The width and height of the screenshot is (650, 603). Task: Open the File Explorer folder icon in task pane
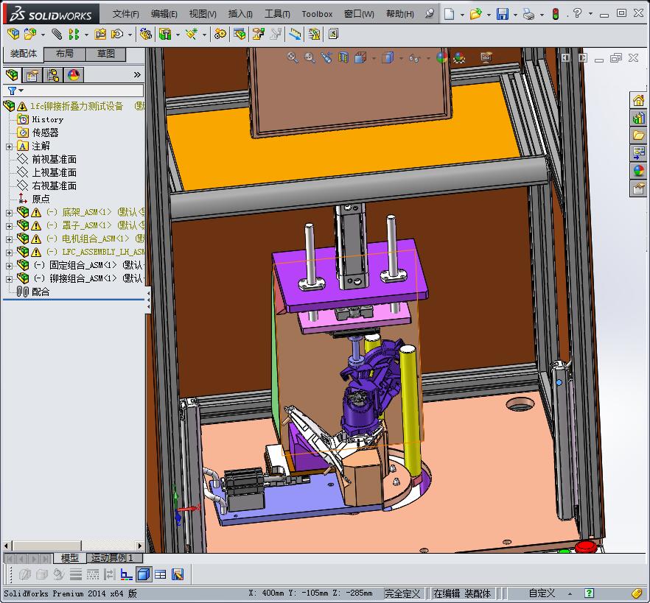click(638, 135)
